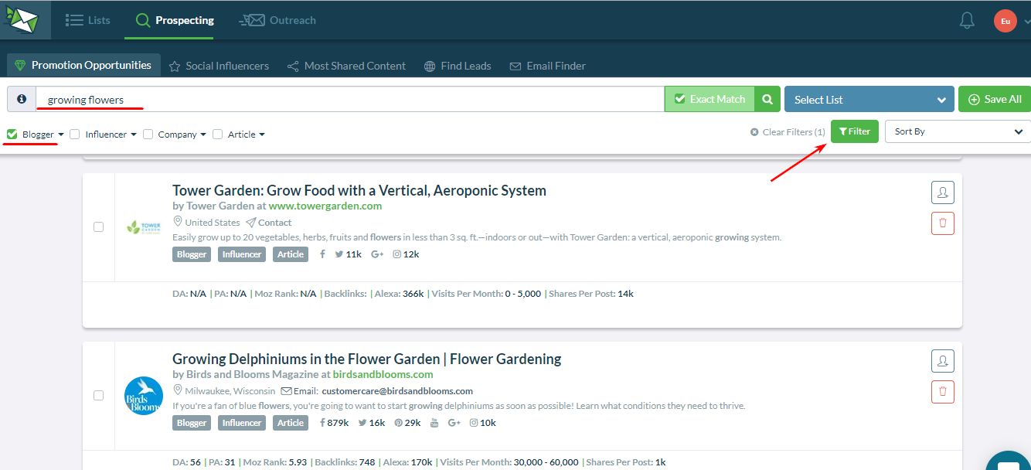Expand the Blogger filter dropdown arrow
The width and height of the screenshot is (1031, 470).
click(x=61, y=135)
